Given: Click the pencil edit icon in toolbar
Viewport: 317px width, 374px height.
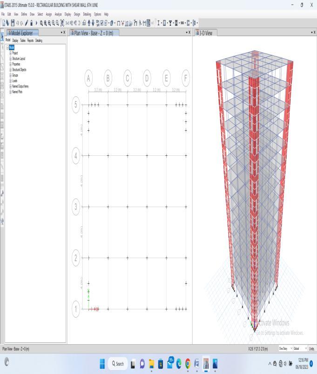Looking at the screenshot, I should (27, 23).
